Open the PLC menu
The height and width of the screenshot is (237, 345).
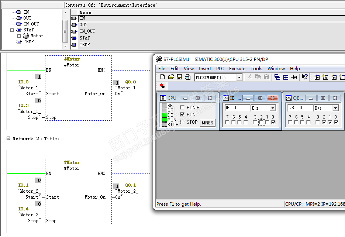click(220, 68)
